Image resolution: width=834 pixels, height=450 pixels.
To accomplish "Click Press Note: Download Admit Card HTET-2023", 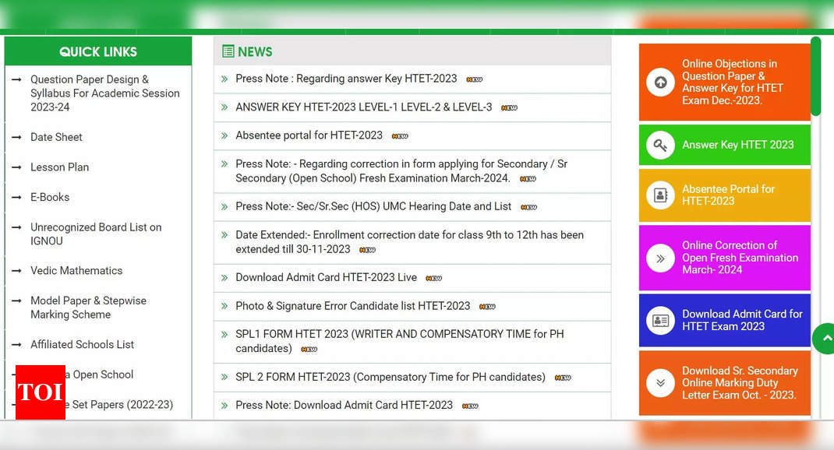I will pos(344,405).
